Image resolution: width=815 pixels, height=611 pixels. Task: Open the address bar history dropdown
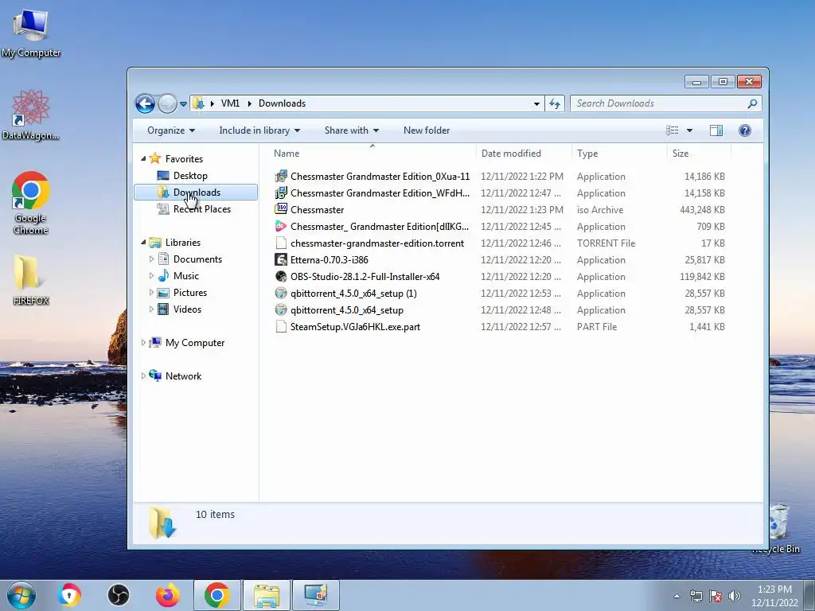[536, 103]
